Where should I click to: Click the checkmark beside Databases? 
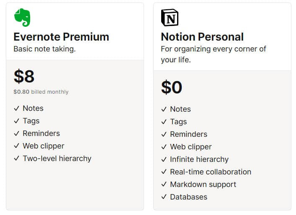tap(164, 197)
